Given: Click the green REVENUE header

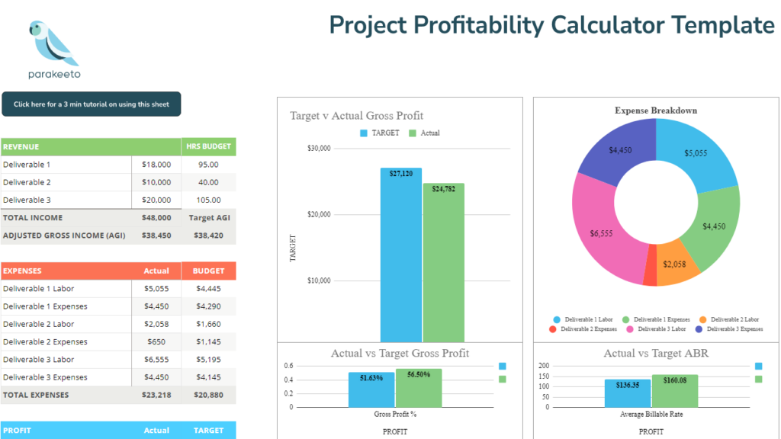Looking at the screenshot, I should [92, 146].
